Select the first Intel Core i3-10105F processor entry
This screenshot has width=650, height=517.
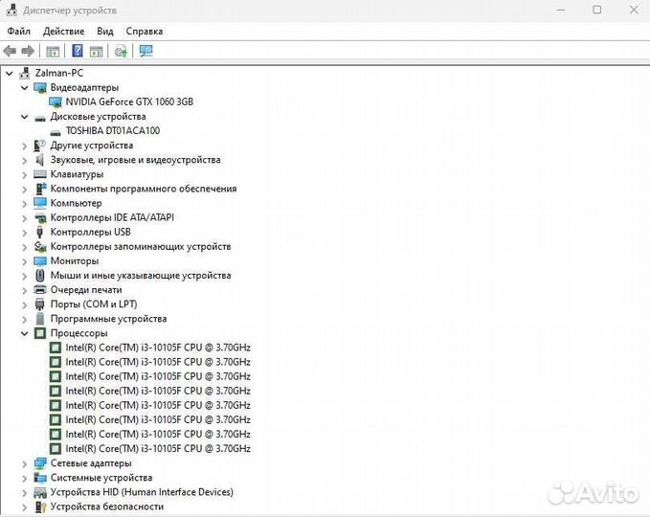tap(157, 348)
